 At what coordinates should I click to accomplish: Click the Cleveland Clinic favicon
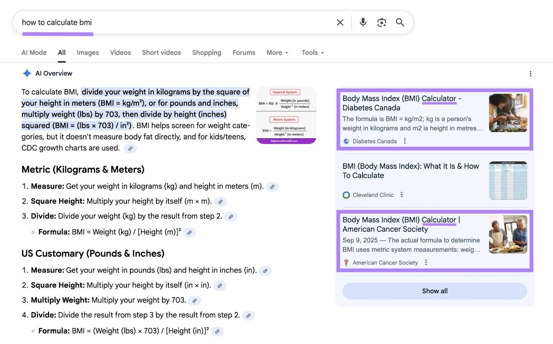(x=346, y=195)
